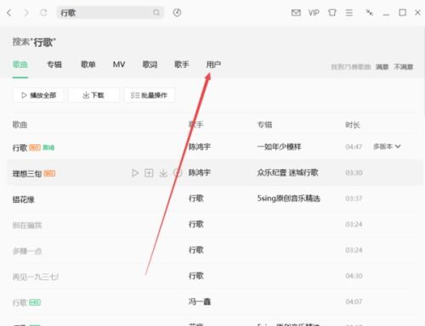This screenshot has width=425, height=326.
Task: Open album 5sing原创音乐精选 in the 03:37 row
Action: point(288,198)
